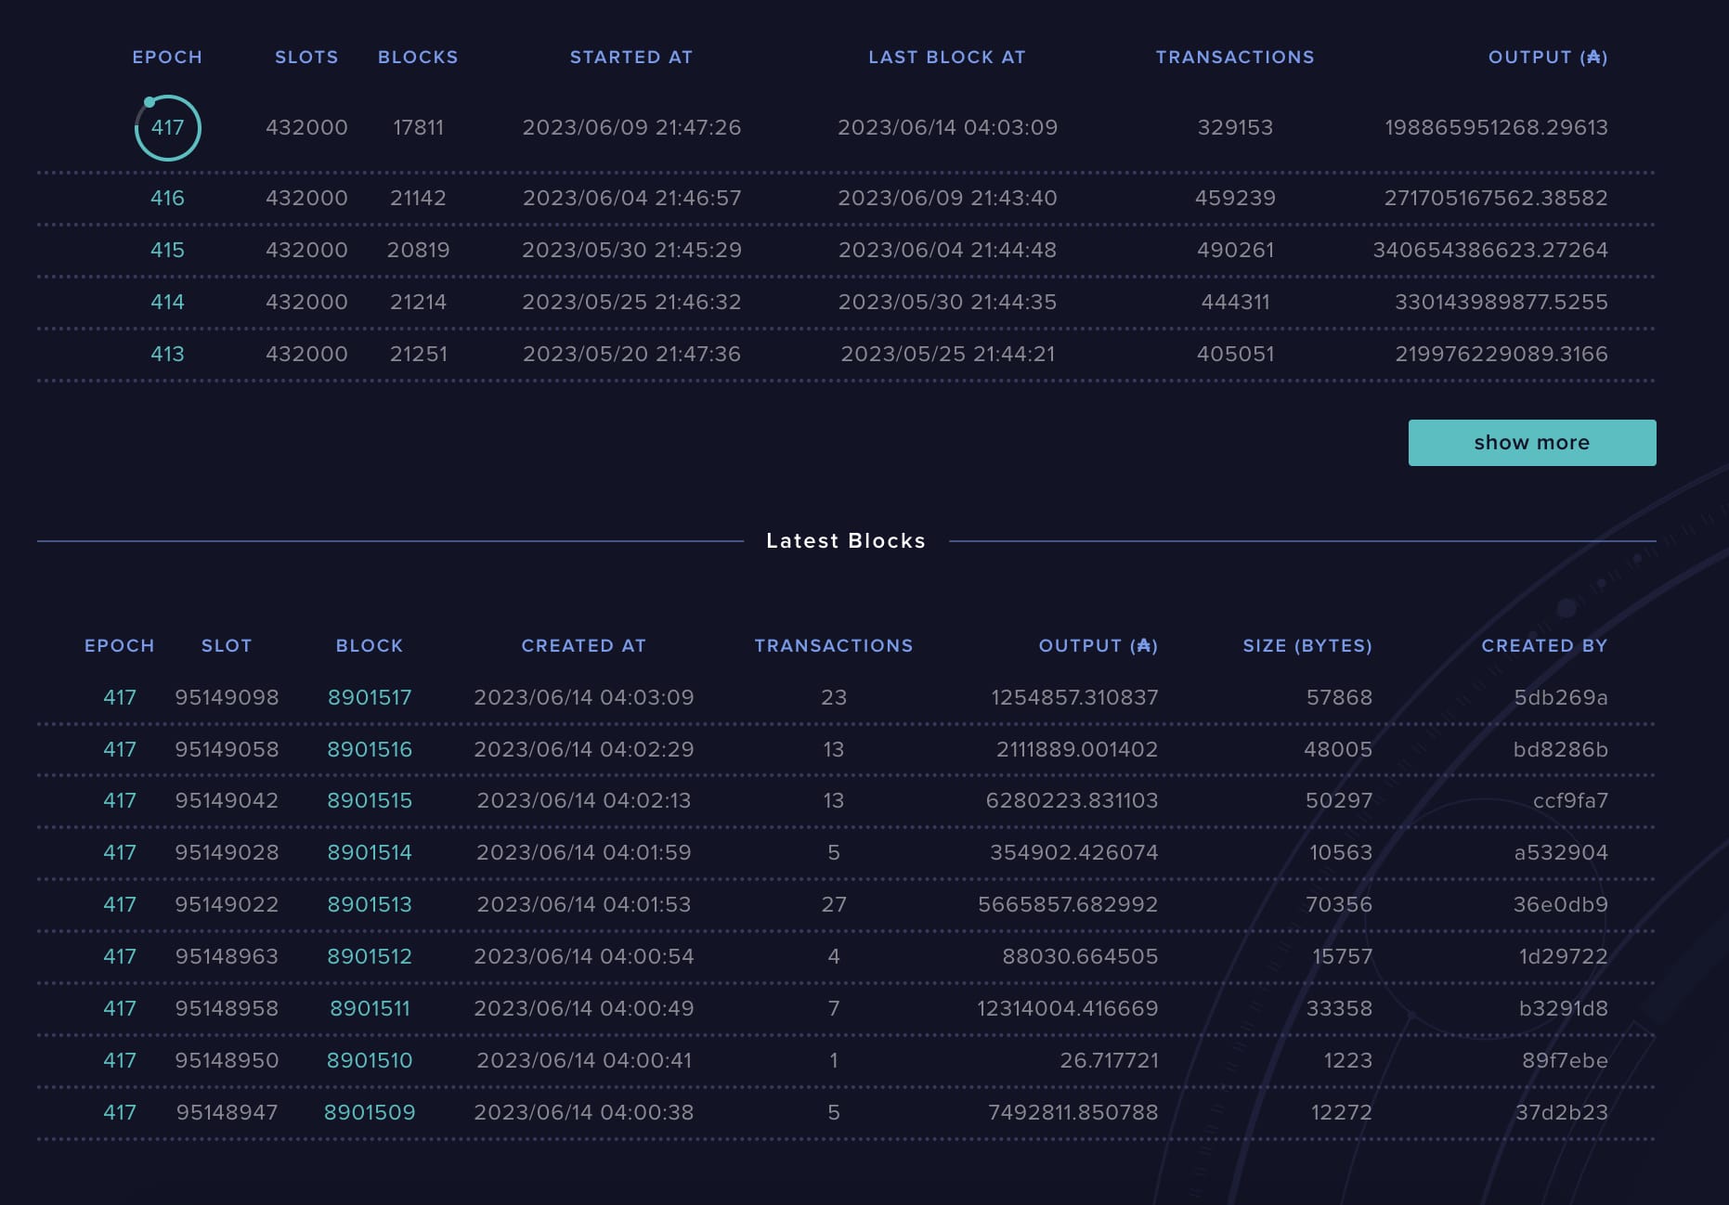Viewport: 1729px width, 1205px height.
Task: Open epoch 413 details
Action: pyautogui.click(x=168, y=354)
